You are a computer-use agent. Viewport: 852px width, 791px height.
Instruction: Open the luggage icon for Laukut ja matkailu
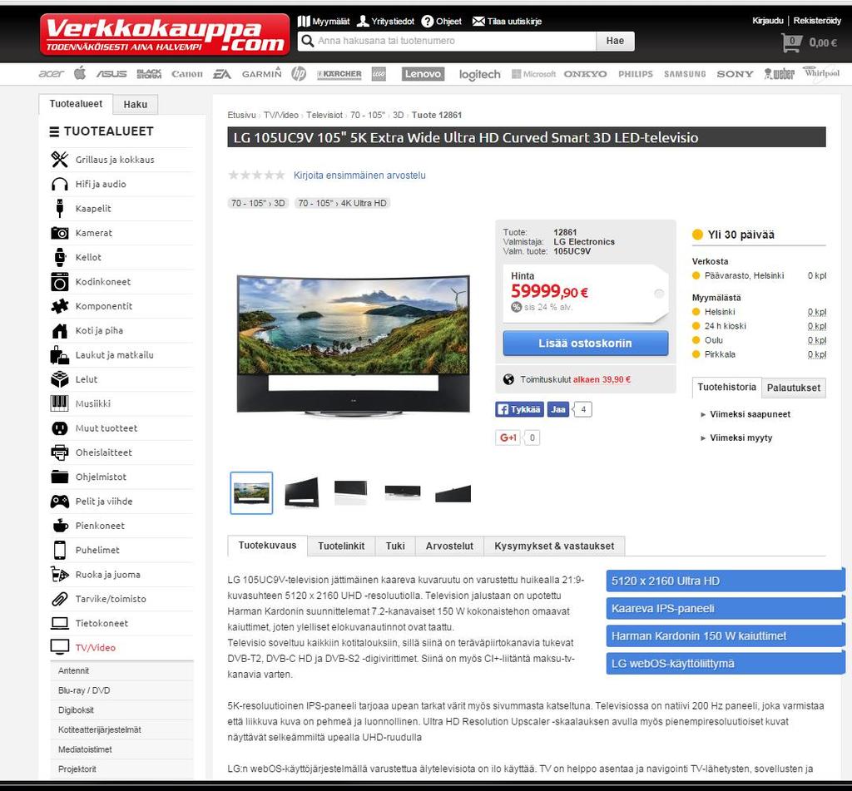tap(60, 355)
